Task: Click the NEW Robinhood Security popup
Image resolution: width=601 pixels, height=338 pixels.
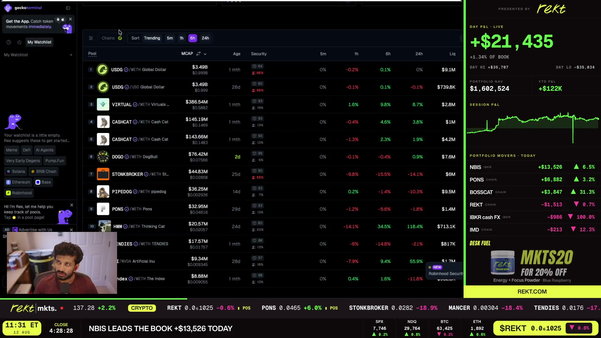Action: (445, 270)
